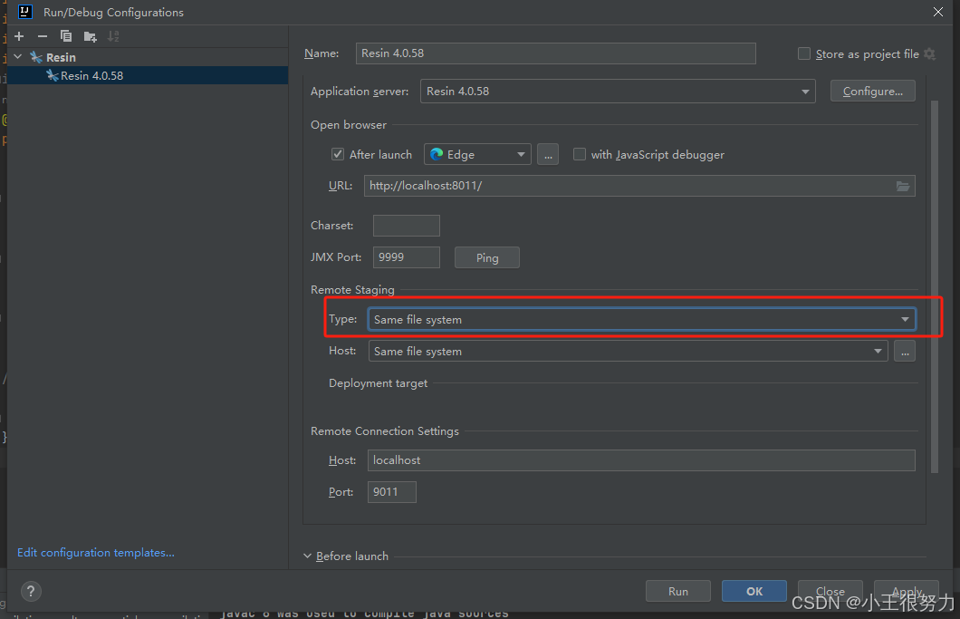This screenshot has width=960, height=619.
Task: Collapse the Resin tree group
Action: [18, 57]
